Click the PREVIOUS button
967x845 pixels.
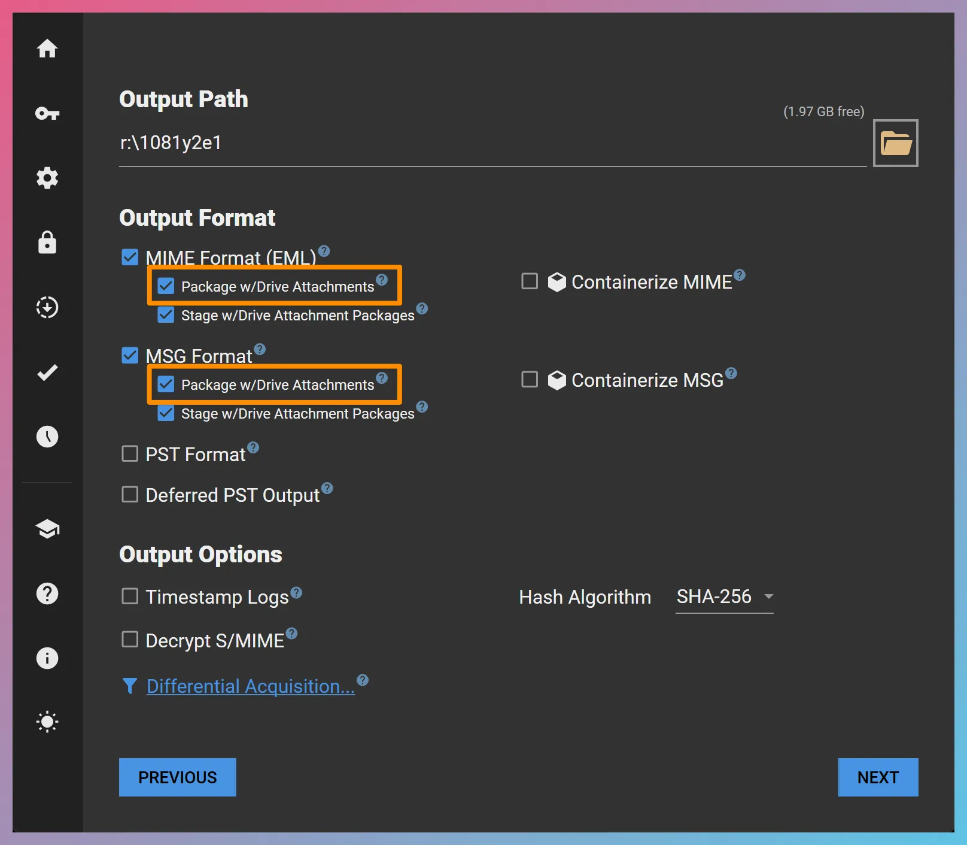point(178,777)
